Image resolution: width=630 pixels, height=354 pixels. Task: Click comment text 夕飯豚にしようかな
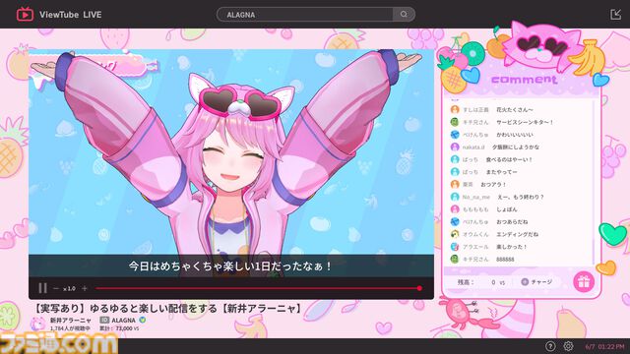click(516, 147)
